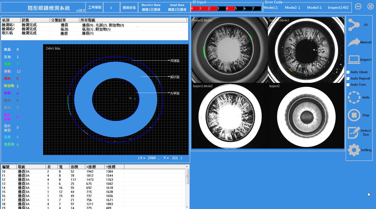Screen dimensions: 376x209
Task: Select defect row number 12
Action: [x=93, y=180]
